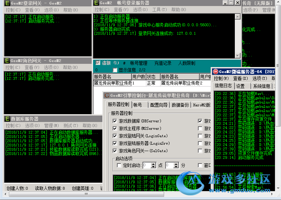Open the 配置向导 tab

click(159, 105)
